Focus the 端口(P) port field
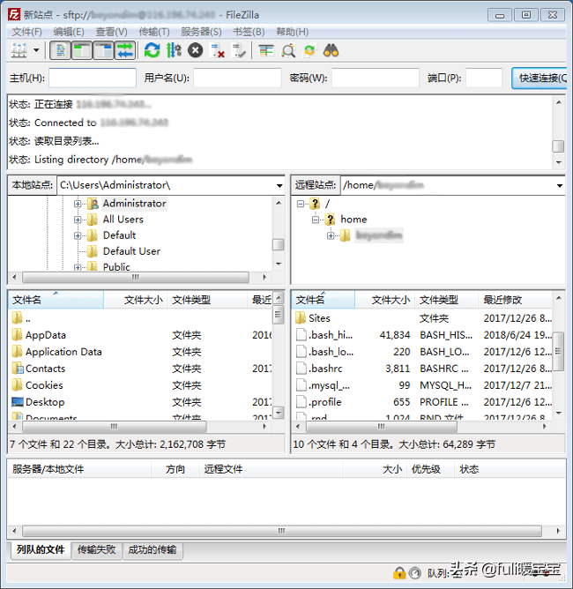Viewport: 573px width, 589px height. pyautogui.click(x=484, y=78)
